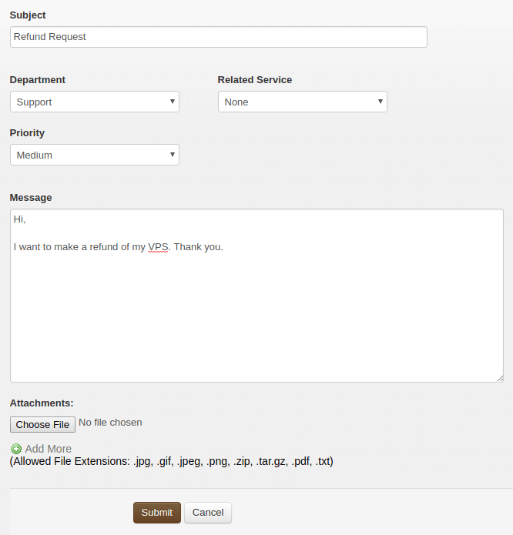
Task: Click the Department label
Action: (37, 80)
